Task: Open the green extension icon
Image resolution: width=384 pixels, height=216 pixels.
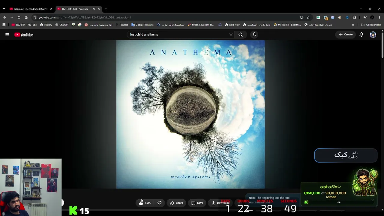Action: (x=318, y=17)
